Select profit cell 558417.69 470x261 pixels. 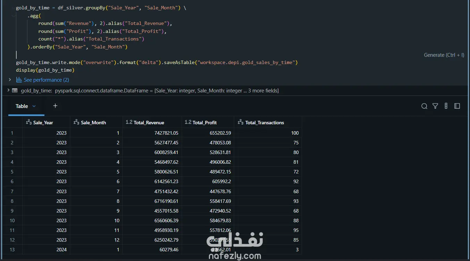click(x=208, y=201)
